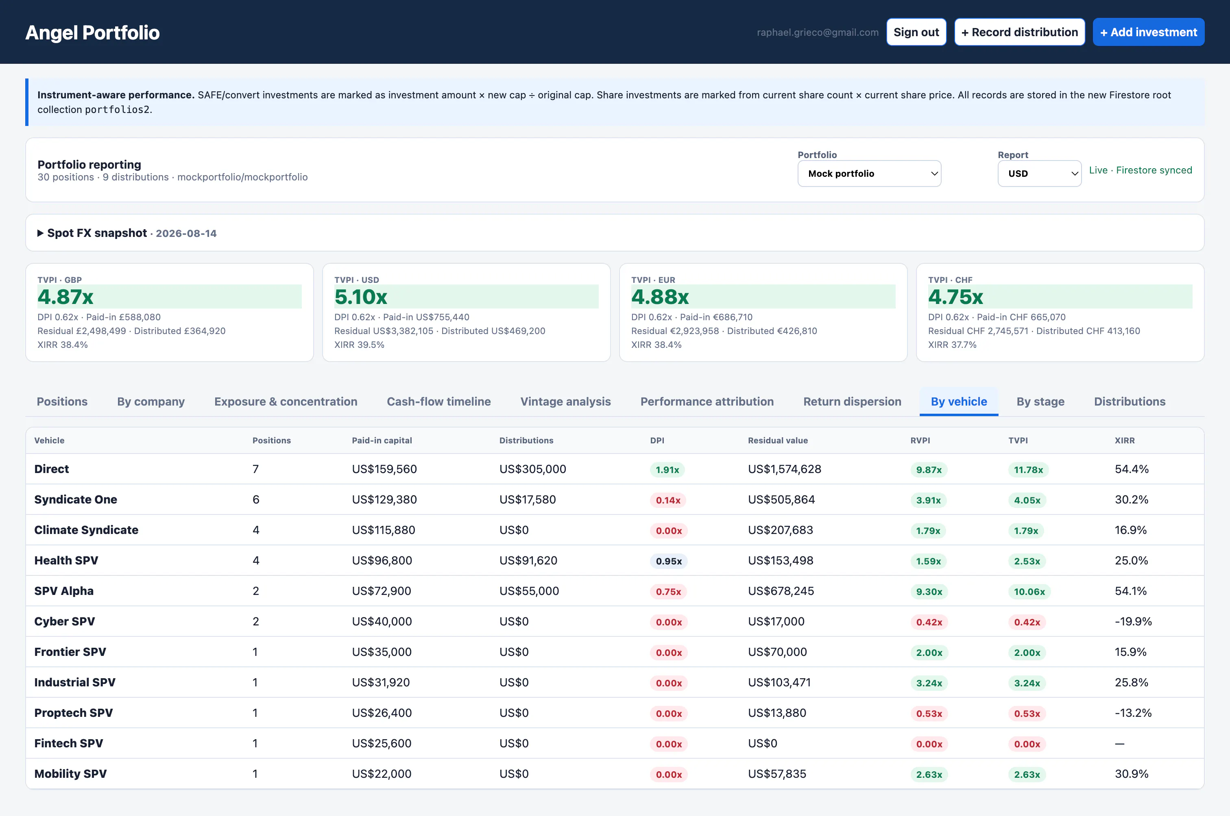Click Health SPV's 0.95x DPI badge

click(x=669, y=561)
